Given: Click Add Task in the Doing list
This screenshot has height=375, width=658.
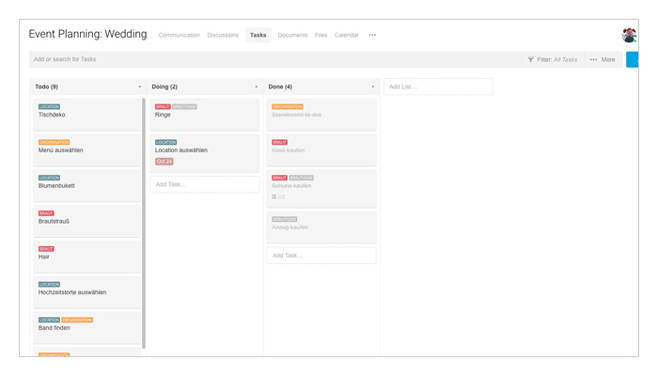Looking at the screenshot, I should [205, 184].
